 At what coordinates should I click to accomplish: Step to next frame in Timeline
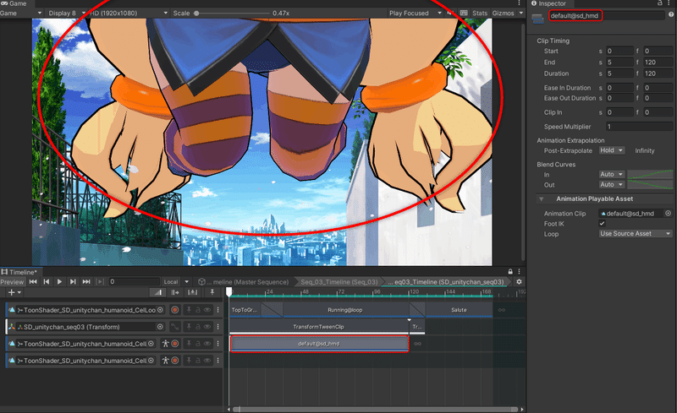pyautogui.click(x=73, y=281)
